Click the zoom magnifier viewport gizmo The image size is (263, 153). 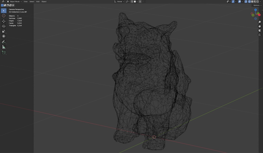(x=259, y=22)
